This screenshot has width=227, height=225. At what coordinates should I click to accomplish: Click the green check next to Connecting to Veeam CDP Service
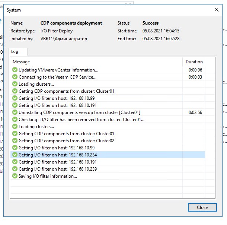15,77
